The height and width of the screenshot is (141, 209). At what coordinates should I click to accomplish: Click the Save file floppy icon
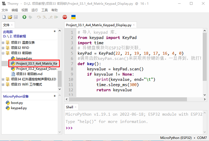tap(16, 17)
